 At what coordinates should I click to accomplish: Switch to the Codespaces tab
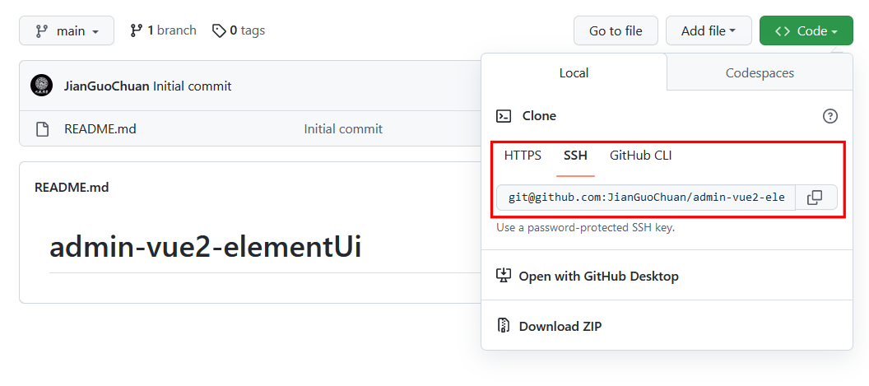[x=759, y=72]
